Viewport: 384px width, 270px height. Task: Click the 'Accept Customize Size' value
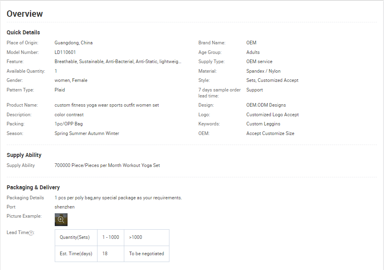coord(271,133)
